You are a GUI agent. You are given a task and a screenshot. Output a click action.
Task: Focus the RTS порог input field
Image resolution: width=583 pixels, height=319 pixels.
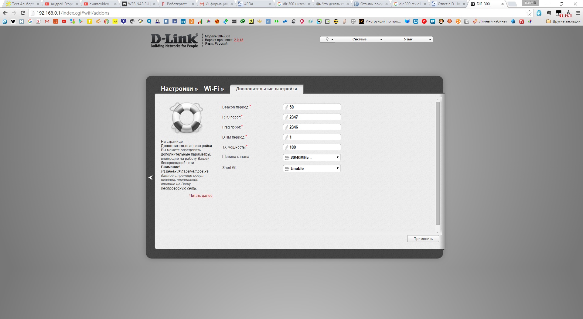[312, 117]
